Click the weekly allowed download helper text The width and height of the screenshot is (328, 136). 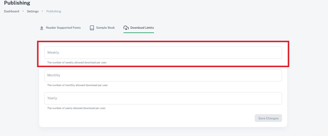pyautogui.click(x=77, y=63)
